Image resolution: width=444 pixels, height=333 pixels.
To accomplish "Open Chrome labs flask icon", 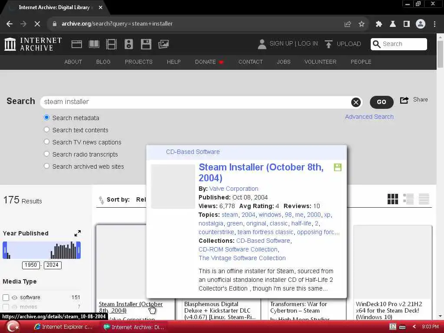I will tap(393, 24).
